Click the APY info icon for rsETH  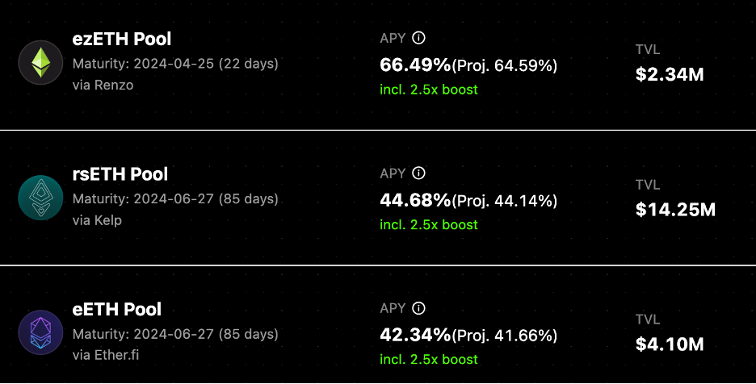(418, 173)
